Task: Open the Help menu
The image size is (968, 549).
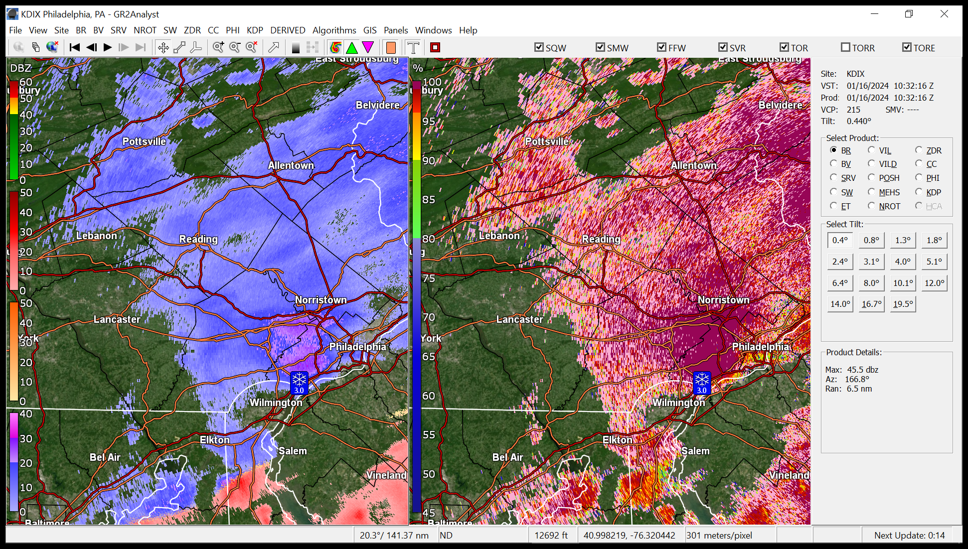Action: click(x=468, y=30)
